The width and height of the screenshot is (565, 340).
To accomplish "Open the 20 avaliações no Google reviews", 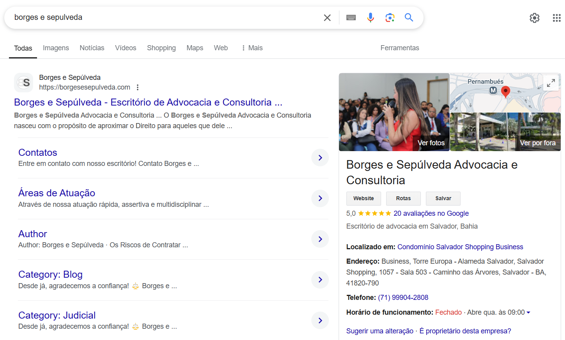I will pyautogui.click(x=431, y=213).
